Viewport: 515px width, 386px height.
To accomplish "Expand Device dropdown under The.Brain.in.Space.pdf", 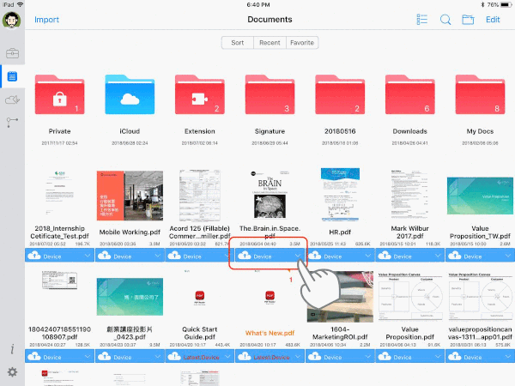I will [x=297, y=256].
